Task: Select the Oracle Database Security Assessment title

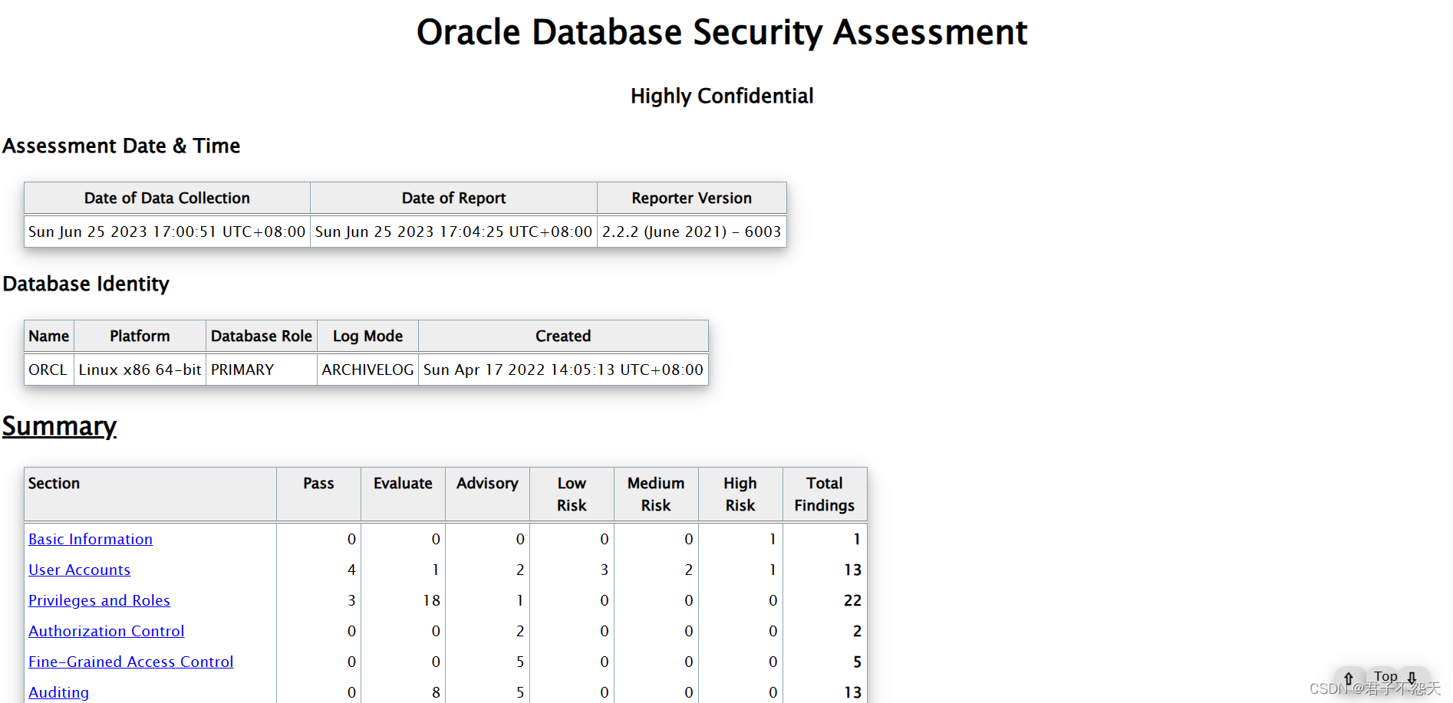Action: (x=722, y=32)
